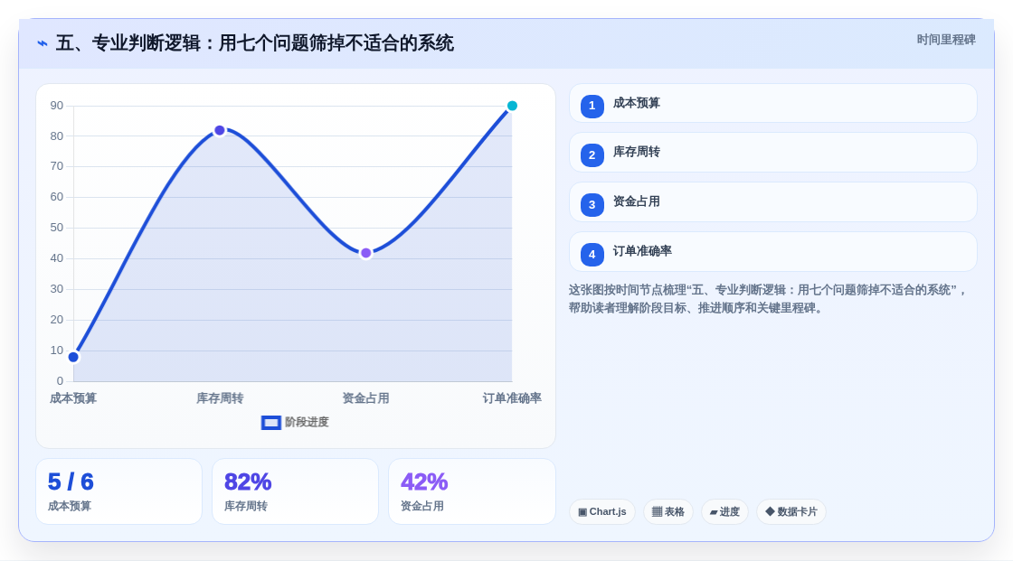Open the 42% 资金占用 stat card
1013x561 pixels.
[x=471, y=491]
